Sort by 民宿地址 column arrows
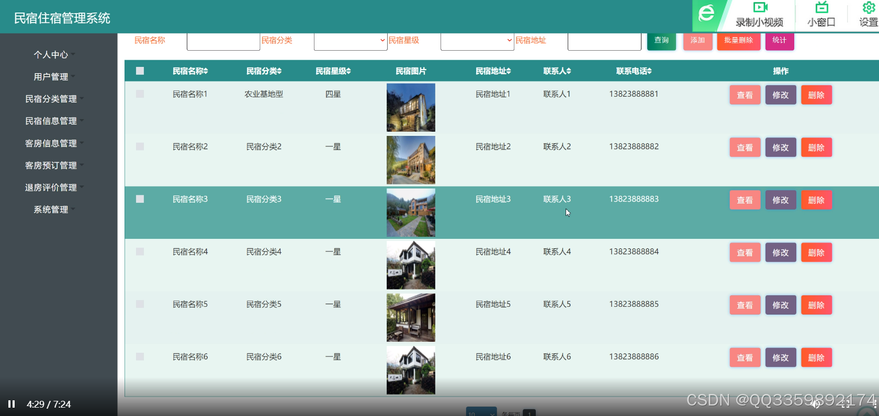 509,71
